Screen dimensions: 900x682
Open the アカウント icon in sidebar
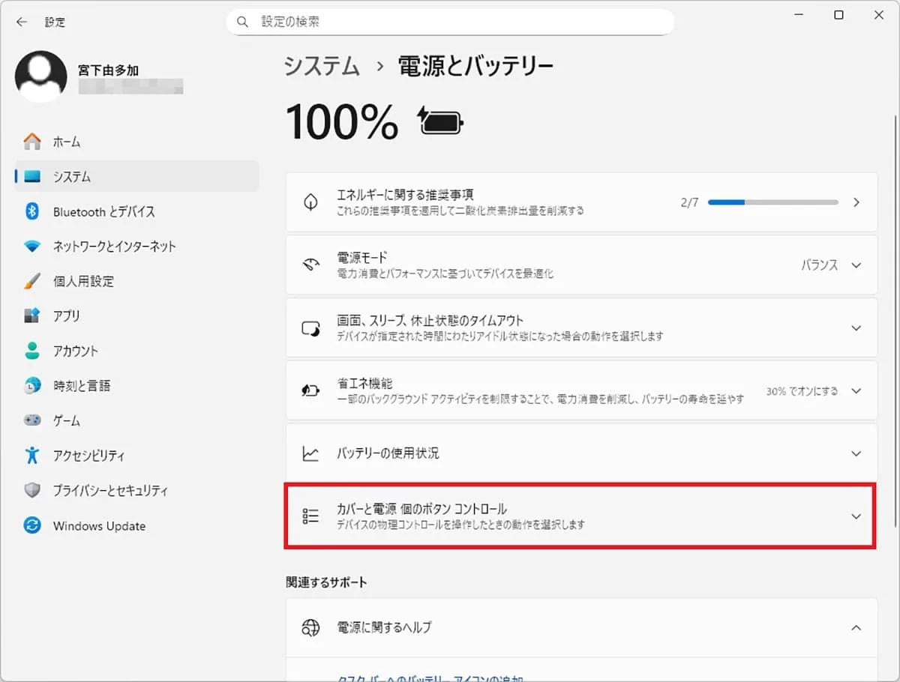tap(31, 351)
